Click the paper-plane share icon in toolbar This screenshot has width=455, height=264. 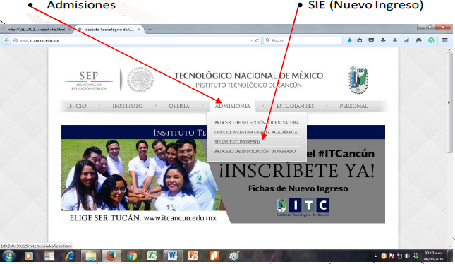(406, 40)
